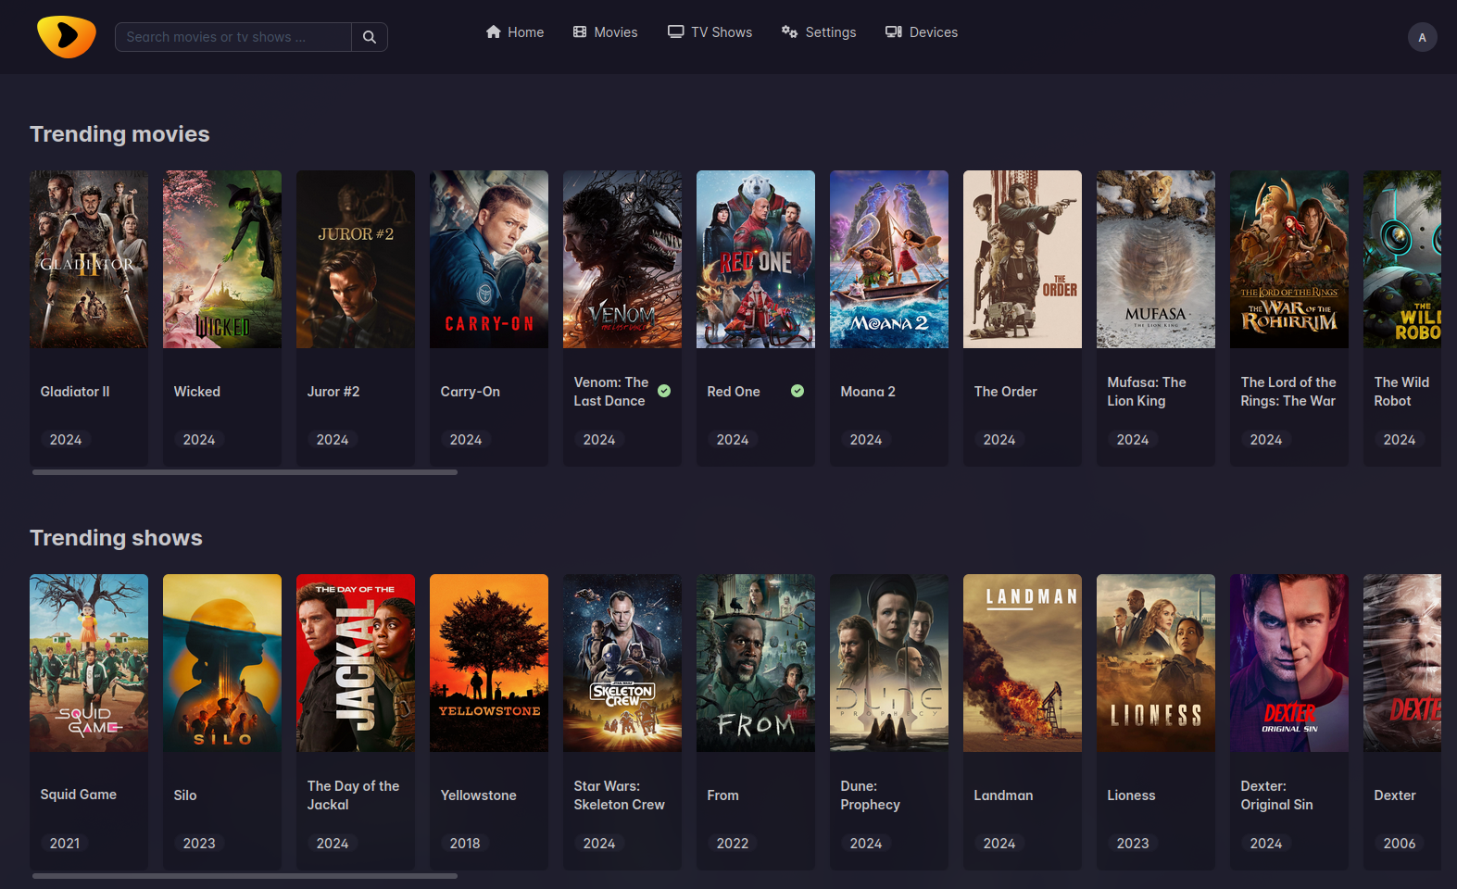Image resolution: width=1457 pixels, height=889 pixels.
Task: Click the Yellowstone title text
Action: 479,795
